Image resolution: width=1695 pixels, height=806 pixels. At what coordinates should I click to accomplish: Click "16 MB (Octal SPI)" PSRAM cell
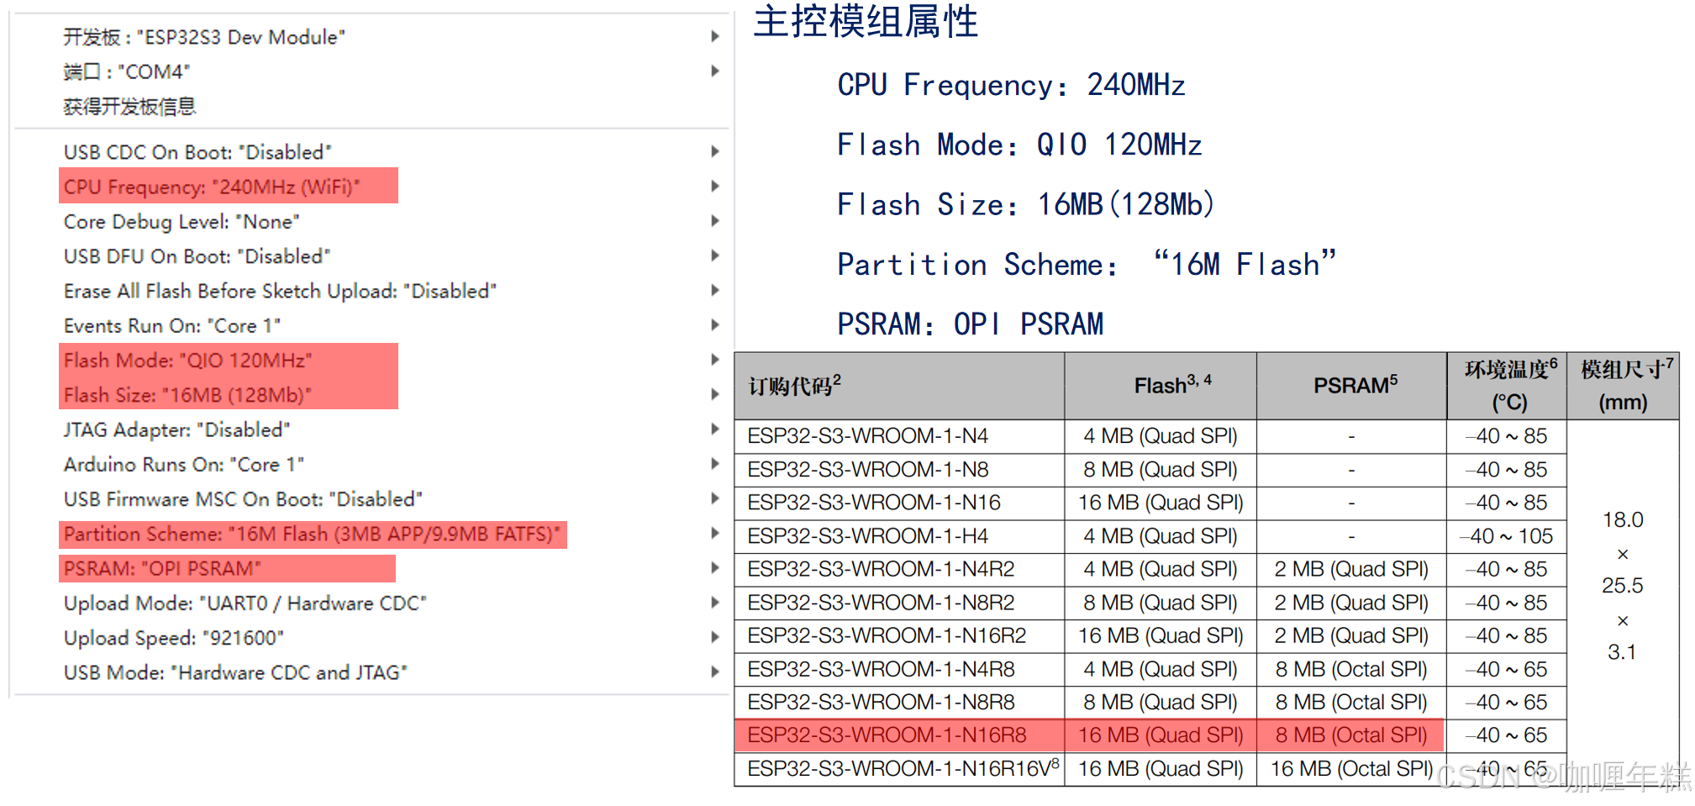pyautogui.click(x=1352, y=768)
